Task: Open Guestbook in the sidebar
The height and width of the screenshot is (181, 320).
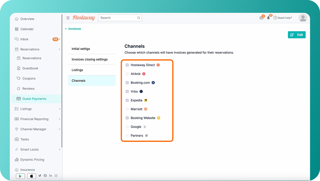Action: (x=30, y=68)
